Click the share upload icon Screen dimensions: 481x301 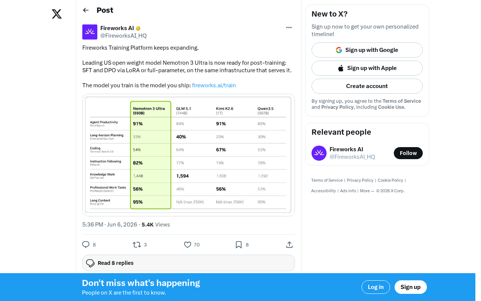click(x=289, y=245)
